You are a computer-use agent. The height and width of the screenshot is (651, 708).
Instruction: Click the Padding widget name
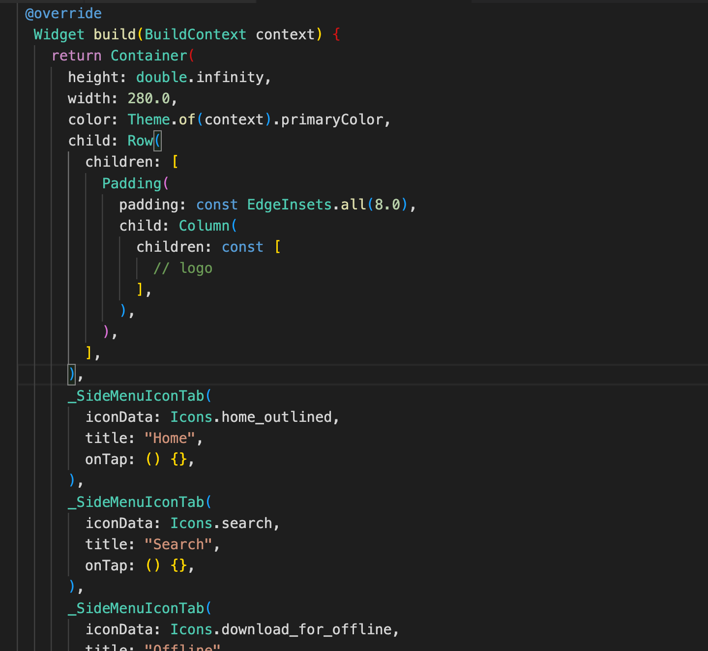(132, 183)
